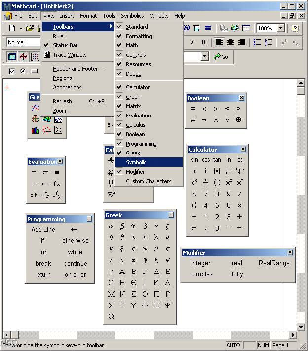Viewport: 308px width, 351px height.
Task: Open the Symbolics menu
Action: coord(132,16)
